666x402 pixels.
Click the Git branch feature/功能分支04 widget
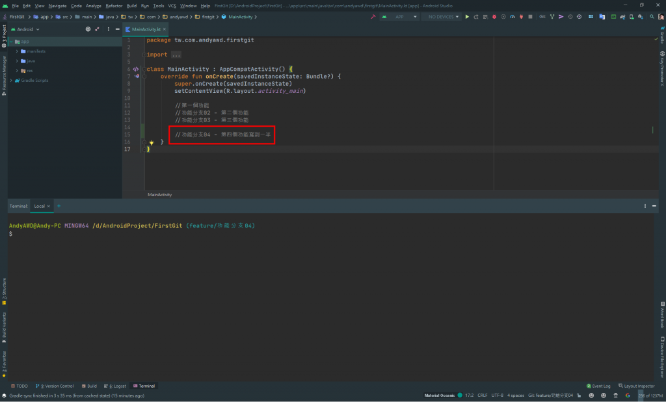pyautogui.click(x=550, y=396)
